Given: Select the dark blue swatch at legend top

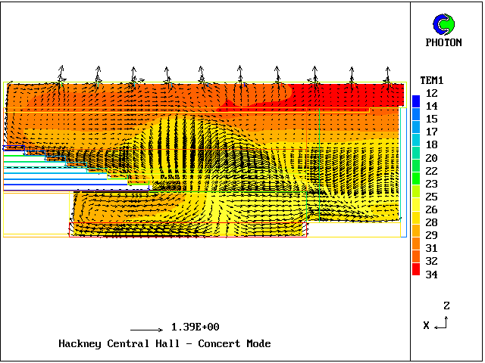Looking at the screenshot, I should pos(416,100).
